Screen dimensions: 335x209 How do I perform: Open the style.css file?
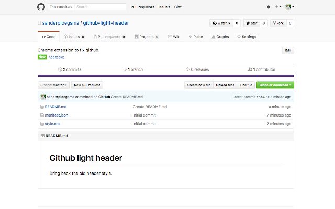coord(52,124)
